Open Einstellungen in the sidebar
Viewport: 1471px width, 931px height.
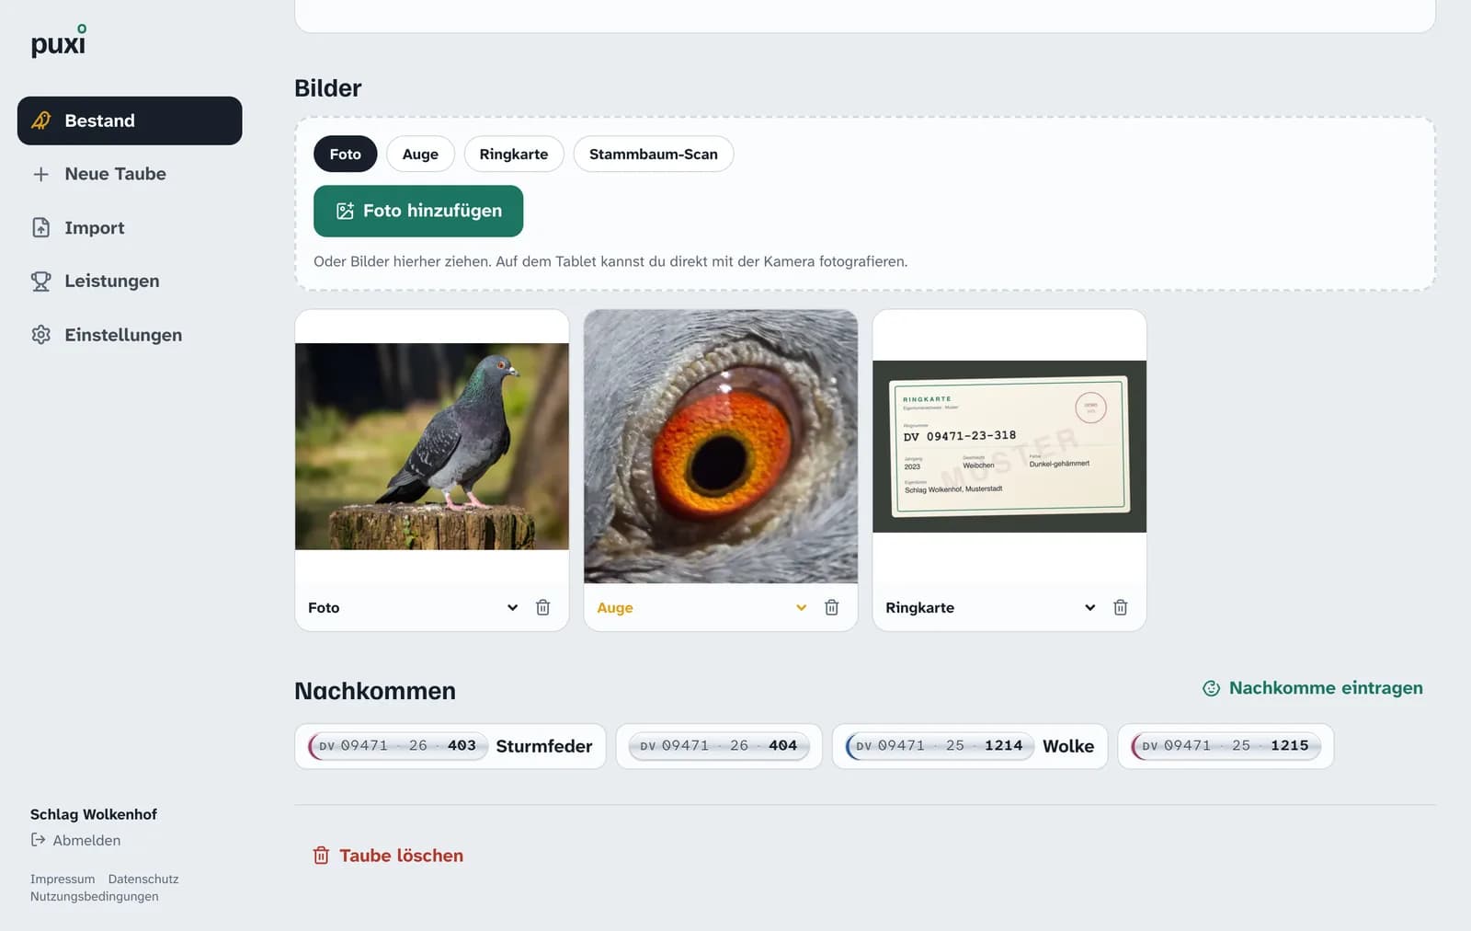[x=130, y=335]
